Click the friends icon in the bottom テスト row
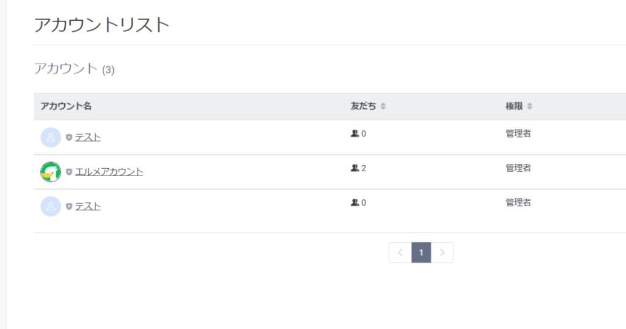Screen dimensions: 626x329 [355, 203]
